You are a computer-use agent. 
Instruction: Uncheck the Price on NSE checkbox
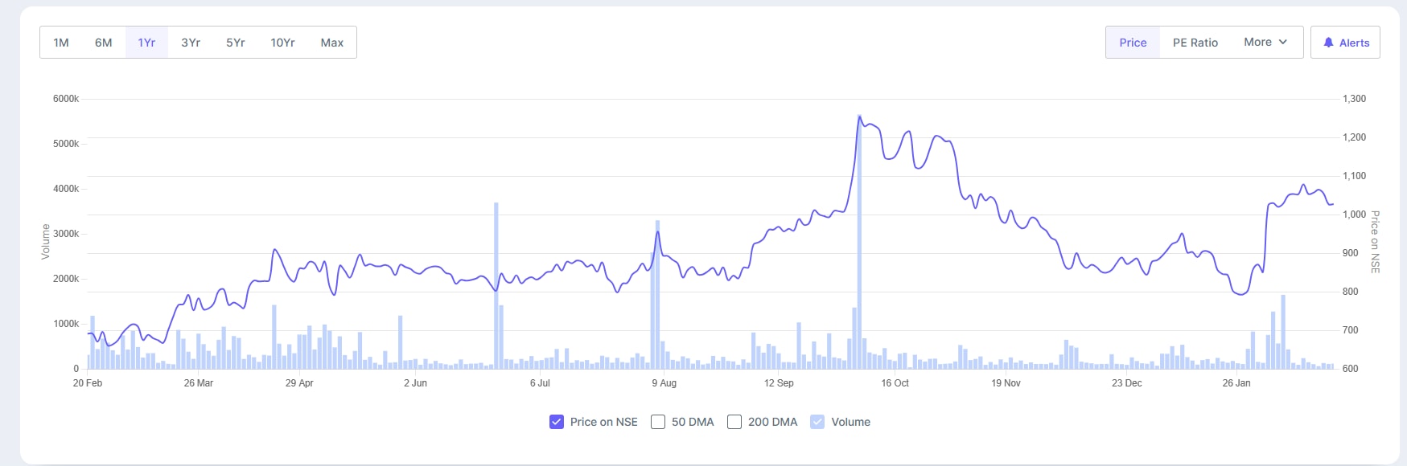(x=557, y=422)
